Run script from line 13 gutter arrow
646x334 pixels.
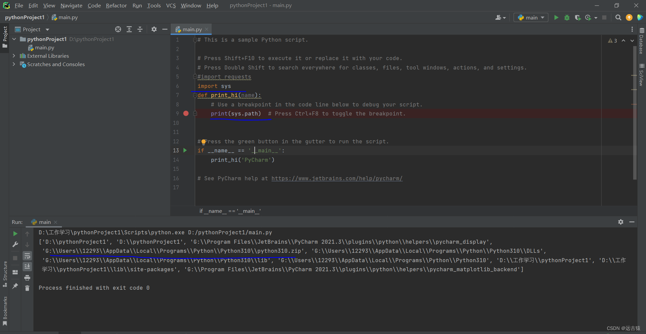(x=185, y=150)
